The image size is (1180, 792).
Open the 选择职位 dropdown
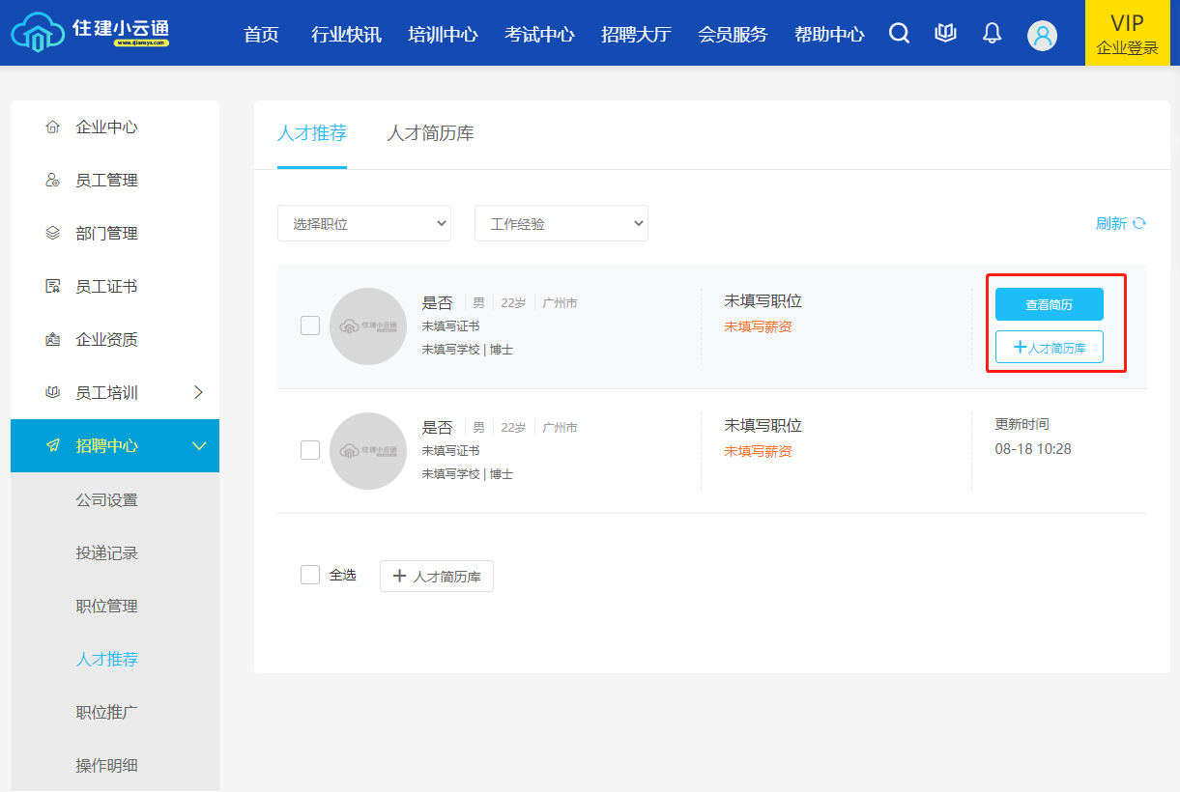click(364, 223)
